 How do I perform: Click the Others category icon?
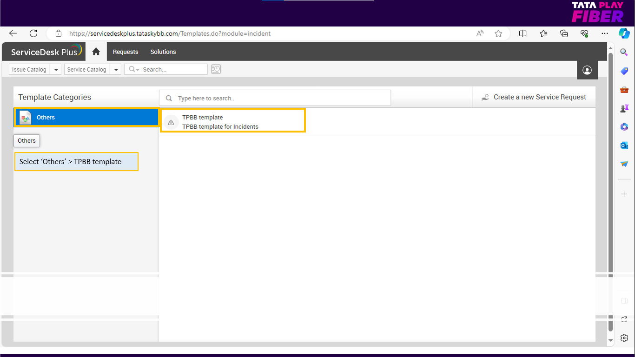[26, 118]
